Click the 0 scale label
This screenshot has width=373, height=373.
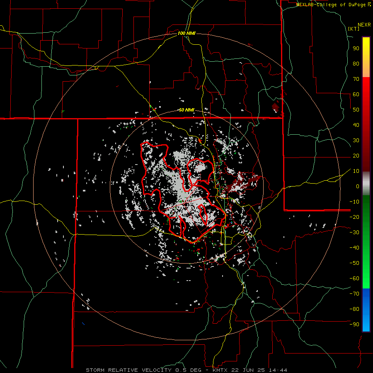pos(358,186)
